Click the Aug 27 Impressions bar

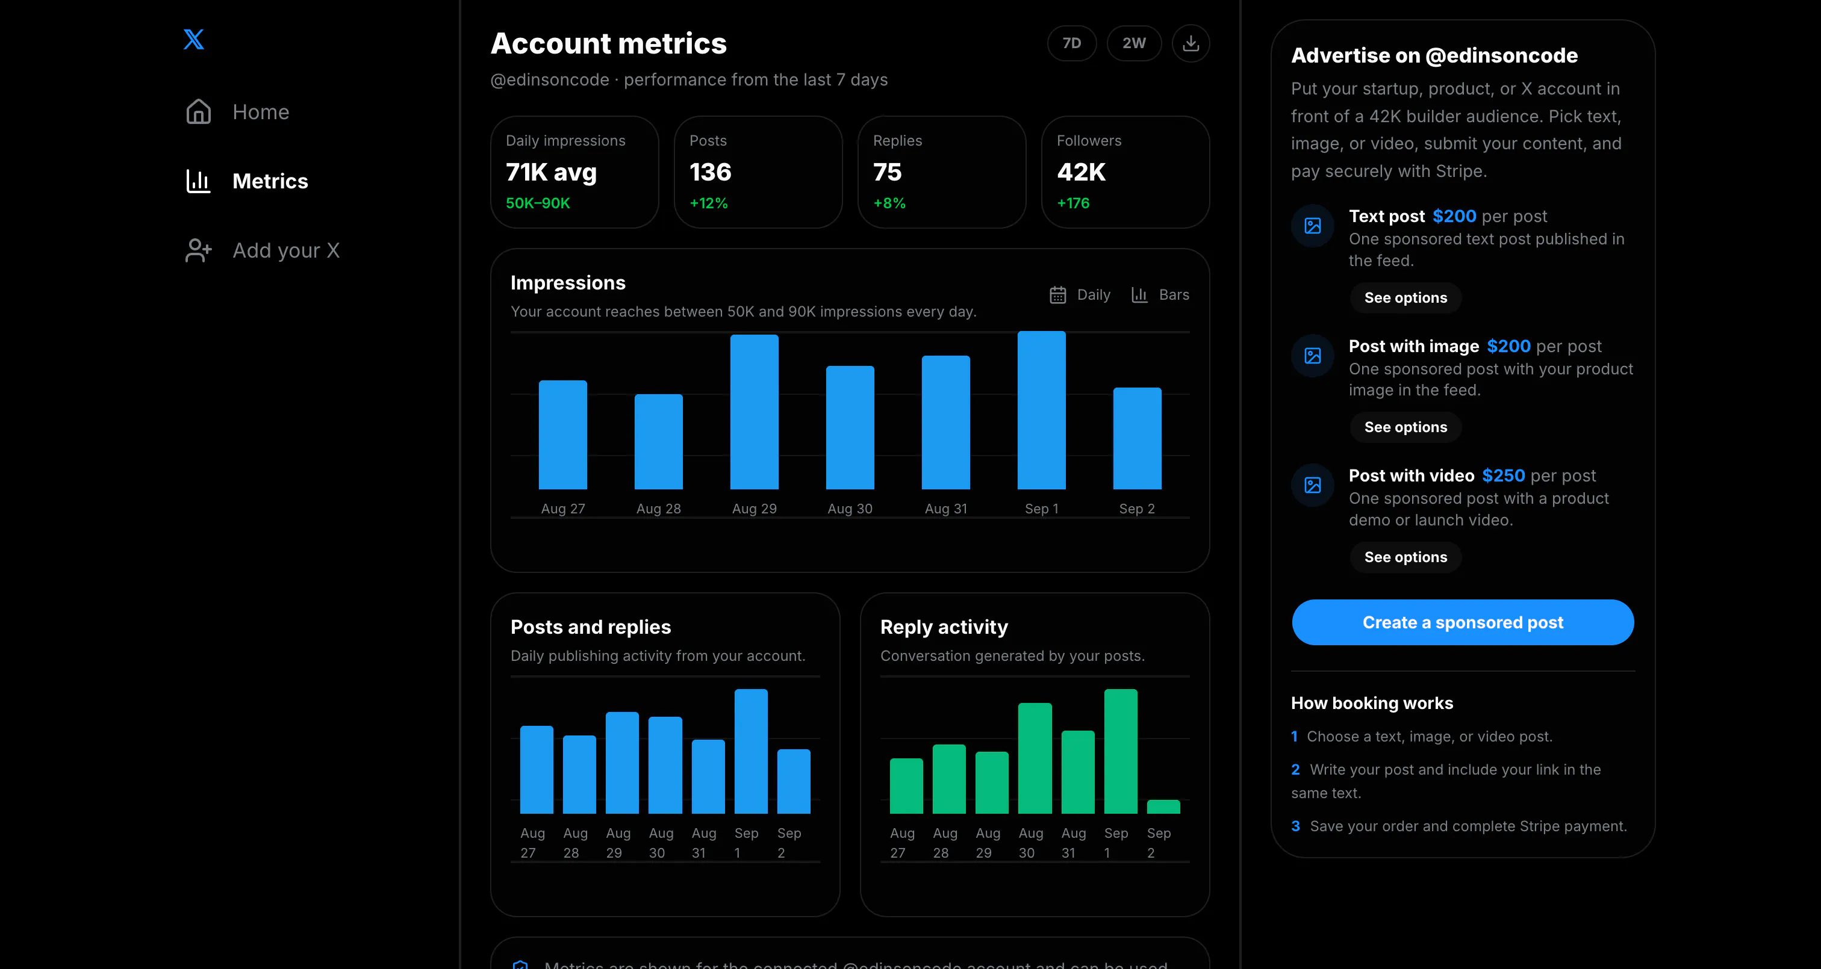562,435
